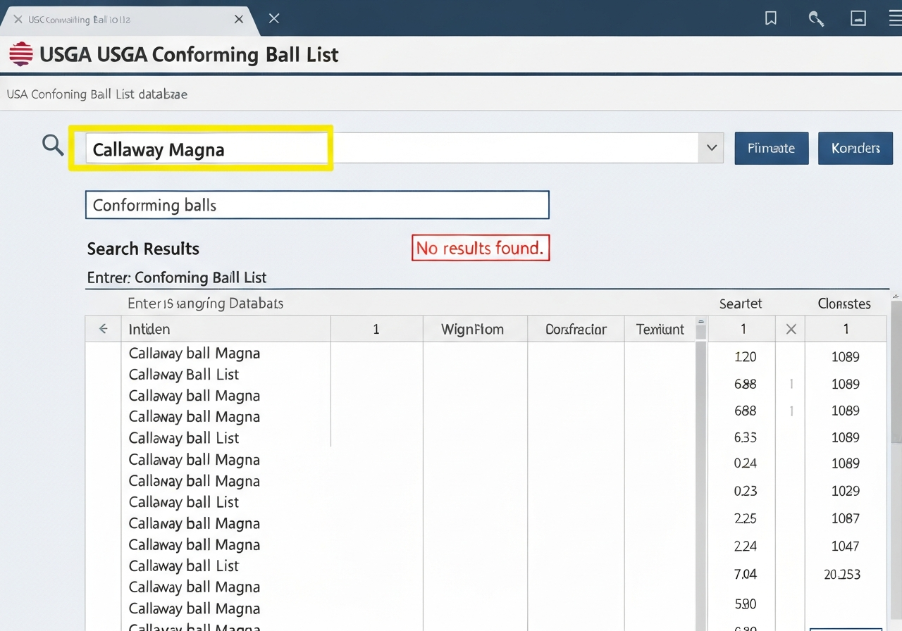Click the first blue button beside the search field
Viewport: 902px width, 631px height.
pyautogui.click(x=771, y=148)
